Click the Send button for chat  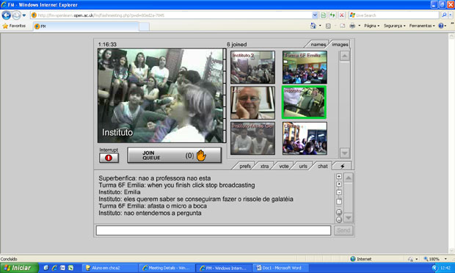pos(343,230)
